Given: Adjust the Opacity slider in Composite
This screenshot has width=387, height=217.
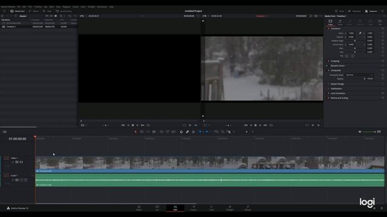Looking at the screenshot, I should 356,79.
